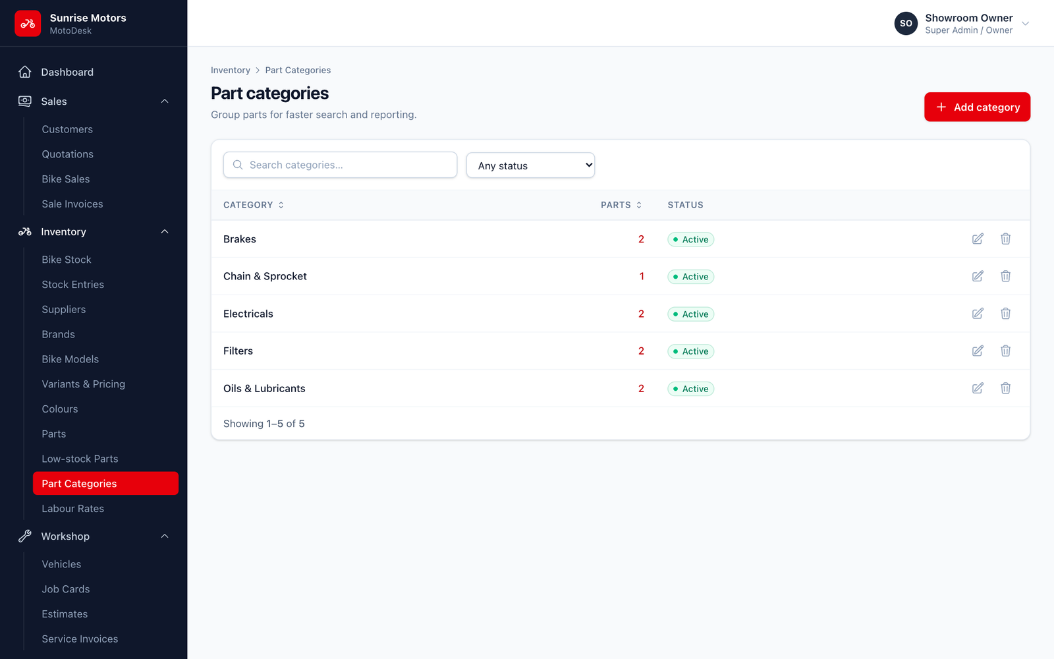Select the Oils & Lubricants category name
Viewport: 1054px width, 659px height.
point(264,388)
